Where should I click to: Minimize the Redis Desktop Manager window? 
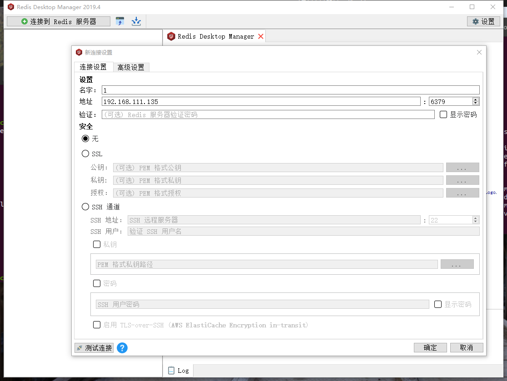click(452, 7)
